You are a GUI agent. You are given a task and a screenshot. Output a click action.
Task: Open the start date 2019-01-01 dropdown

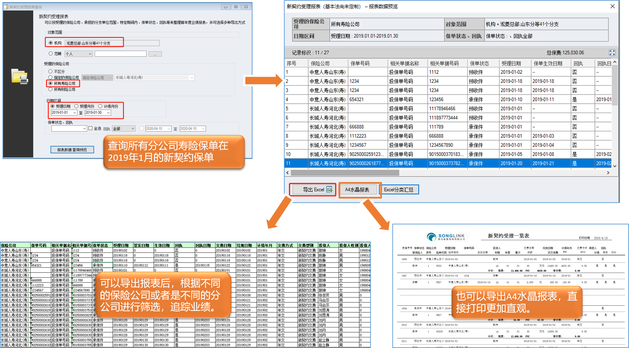pyautogui.click(x=74, y=113)
